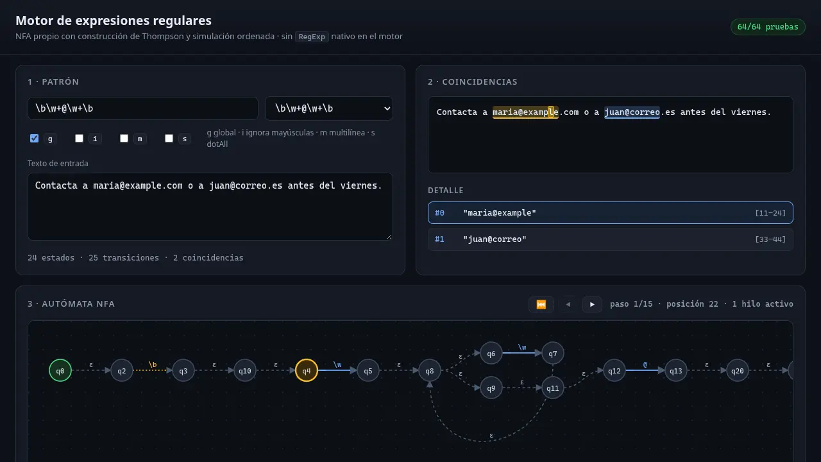Disable the g global flag checkbox

point(35,138)
